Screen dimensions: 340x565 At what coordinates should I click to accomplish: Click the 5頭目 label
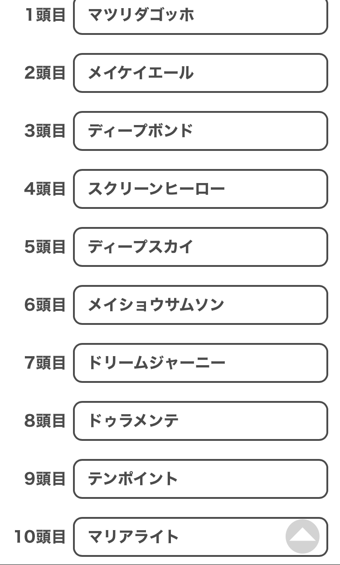click(45, 247)
